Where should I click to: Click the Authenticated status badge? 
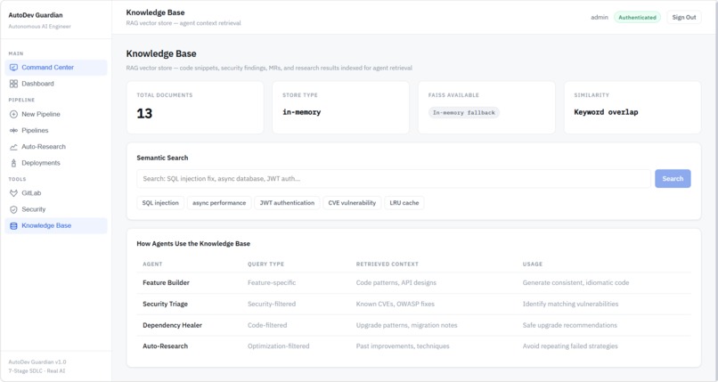click(x=637, y=18)
